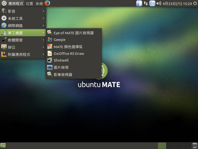Launch 圖片檢視 from submenu
The height and width of the screenshot is (149, 198).
tap(74, 68)
